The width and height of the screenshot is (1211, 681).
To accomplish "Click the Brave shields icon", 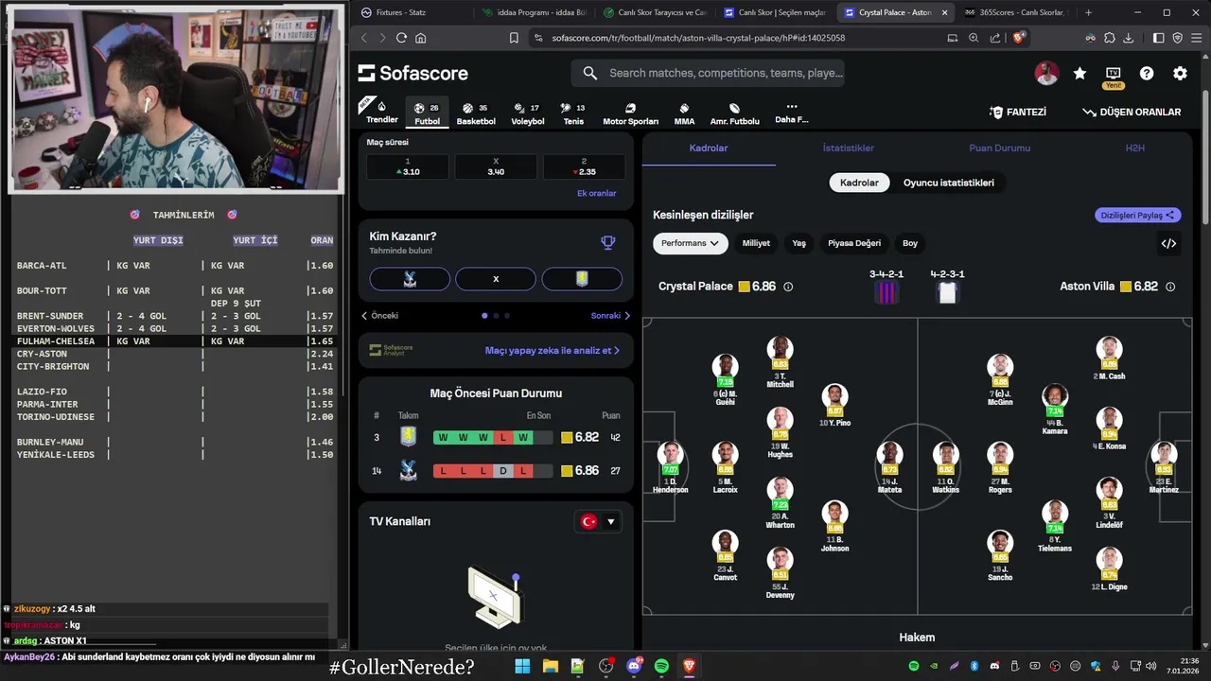I will [x=1018, y=38].
